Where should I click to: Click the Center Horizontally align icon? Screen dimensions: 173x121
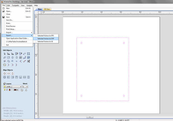(x=8, y=73)
